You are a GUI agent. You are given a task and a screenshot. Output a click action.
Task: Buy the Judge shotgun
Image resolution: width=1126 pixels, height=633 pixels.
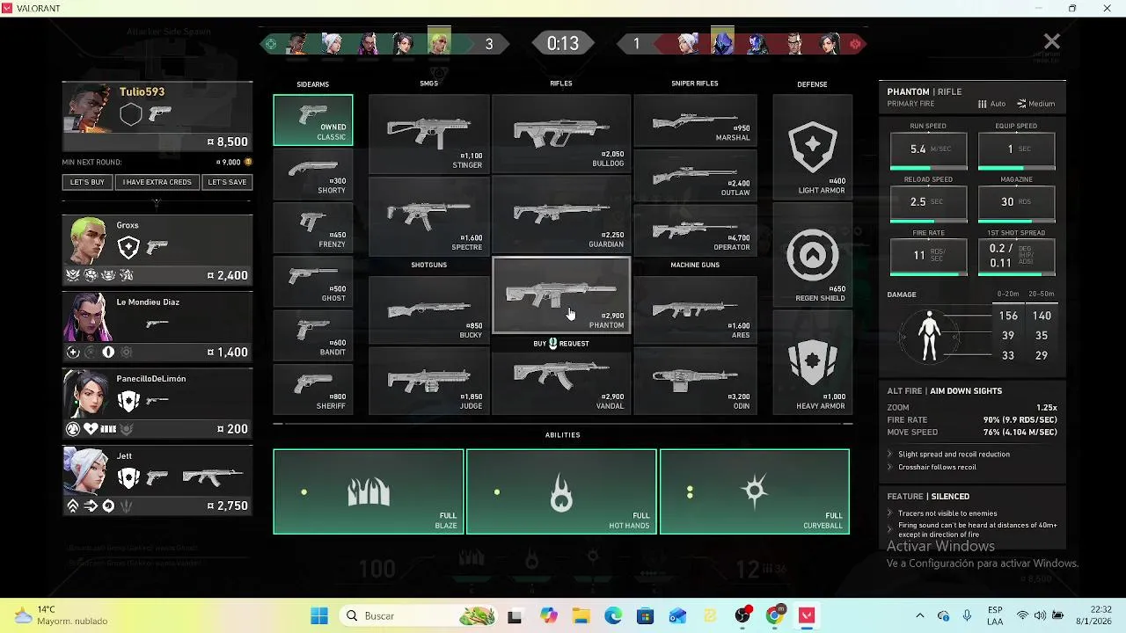click(x=429, y=381)
